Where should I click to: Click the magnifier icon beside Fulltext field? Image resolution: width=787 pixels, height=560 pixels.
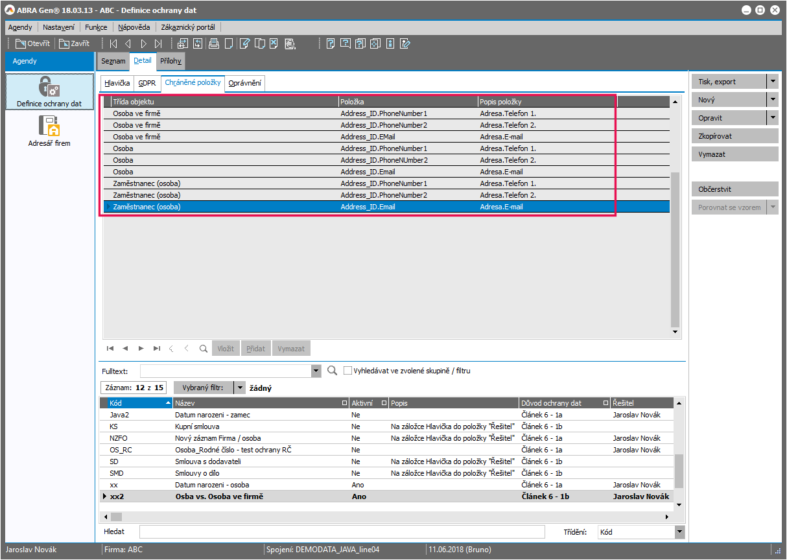tap(332, 371)
